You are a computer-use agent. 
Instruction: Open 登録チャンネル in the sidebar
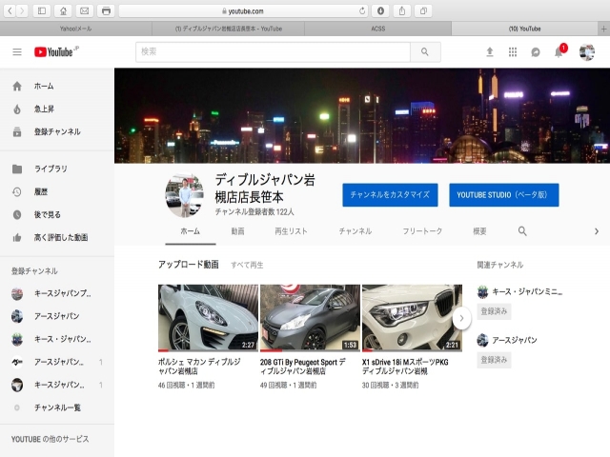57,131
